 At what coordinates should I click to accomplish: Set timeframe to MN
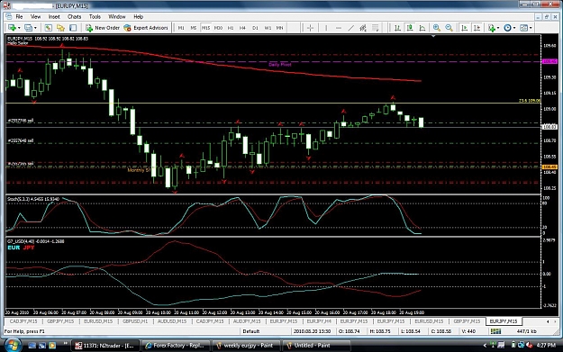tap(280, 28)
